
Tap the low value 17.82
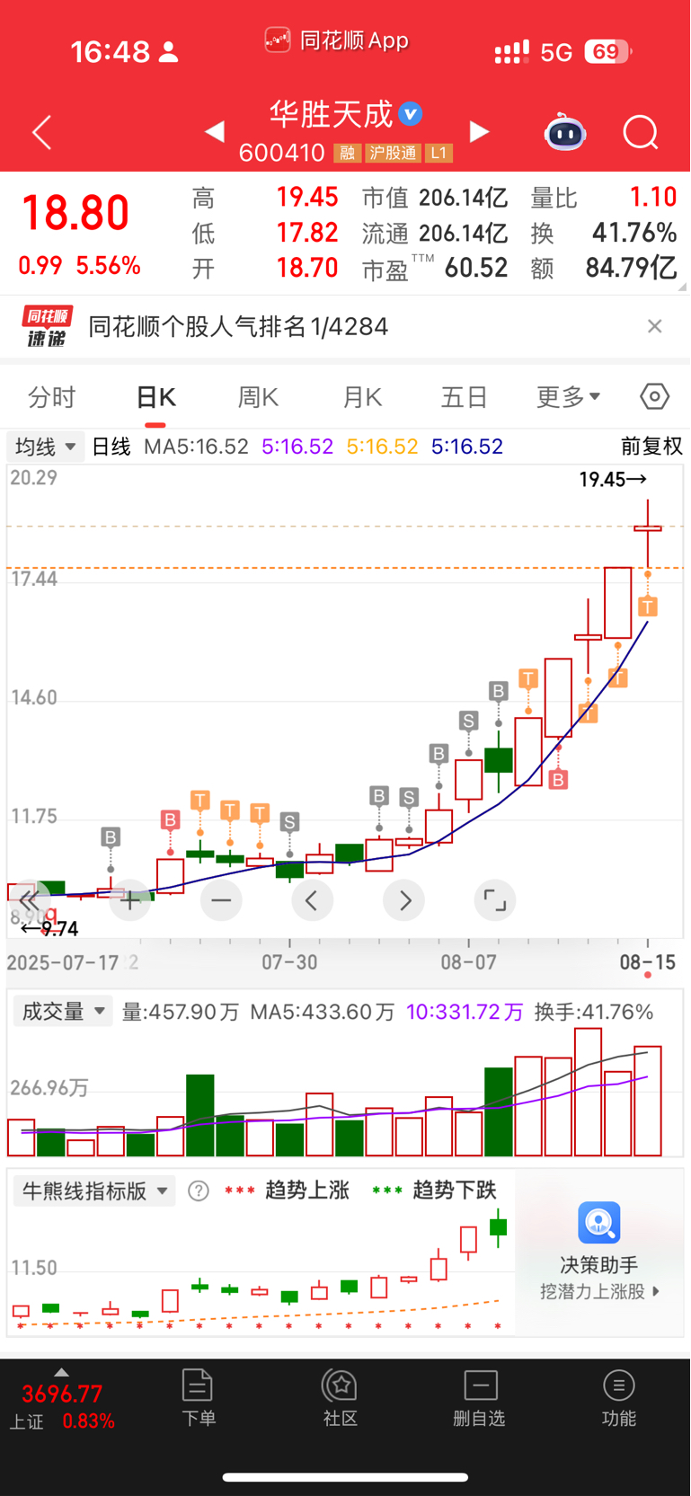pyautogui.click(x=307, y=233)
